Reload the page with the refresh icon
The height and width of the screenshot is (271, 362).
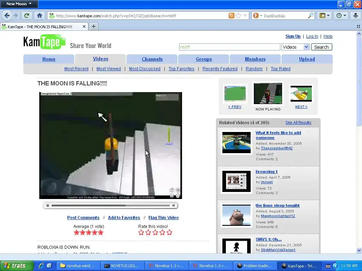tap(27, 16)
